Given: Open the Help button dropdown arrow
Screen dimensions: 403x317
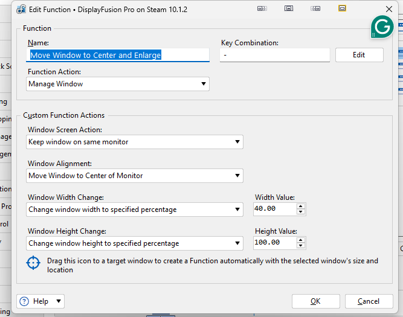Looking at the screenshot, I should (x=58, y=301).
